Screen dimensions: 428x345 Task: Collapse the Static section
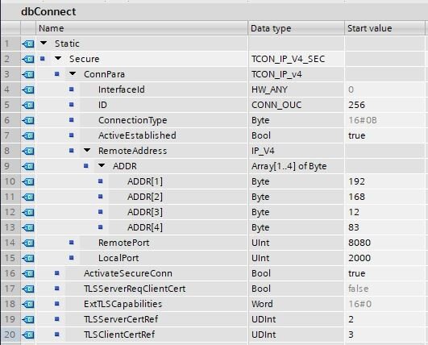pos(44,44)
